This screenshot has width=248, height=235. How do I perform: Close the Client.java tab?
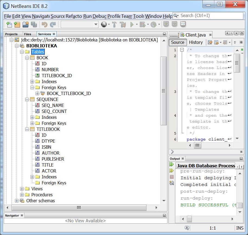pos(210,35)
